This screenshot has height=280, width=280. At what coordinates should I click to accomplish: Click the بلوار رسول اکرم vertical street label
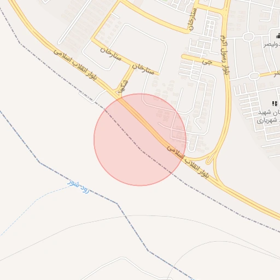pyautogui.click(x=224, y=55)
